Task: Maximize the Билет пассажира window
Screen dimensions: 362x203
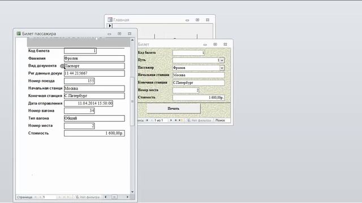Action: coord(119,34)
